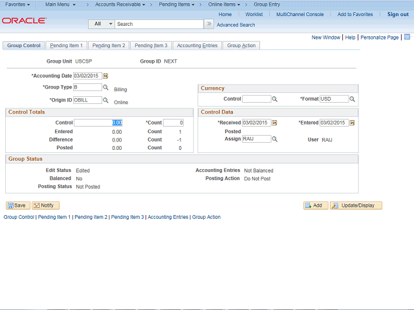Click the Control Totals amount field

click(98, 123)
